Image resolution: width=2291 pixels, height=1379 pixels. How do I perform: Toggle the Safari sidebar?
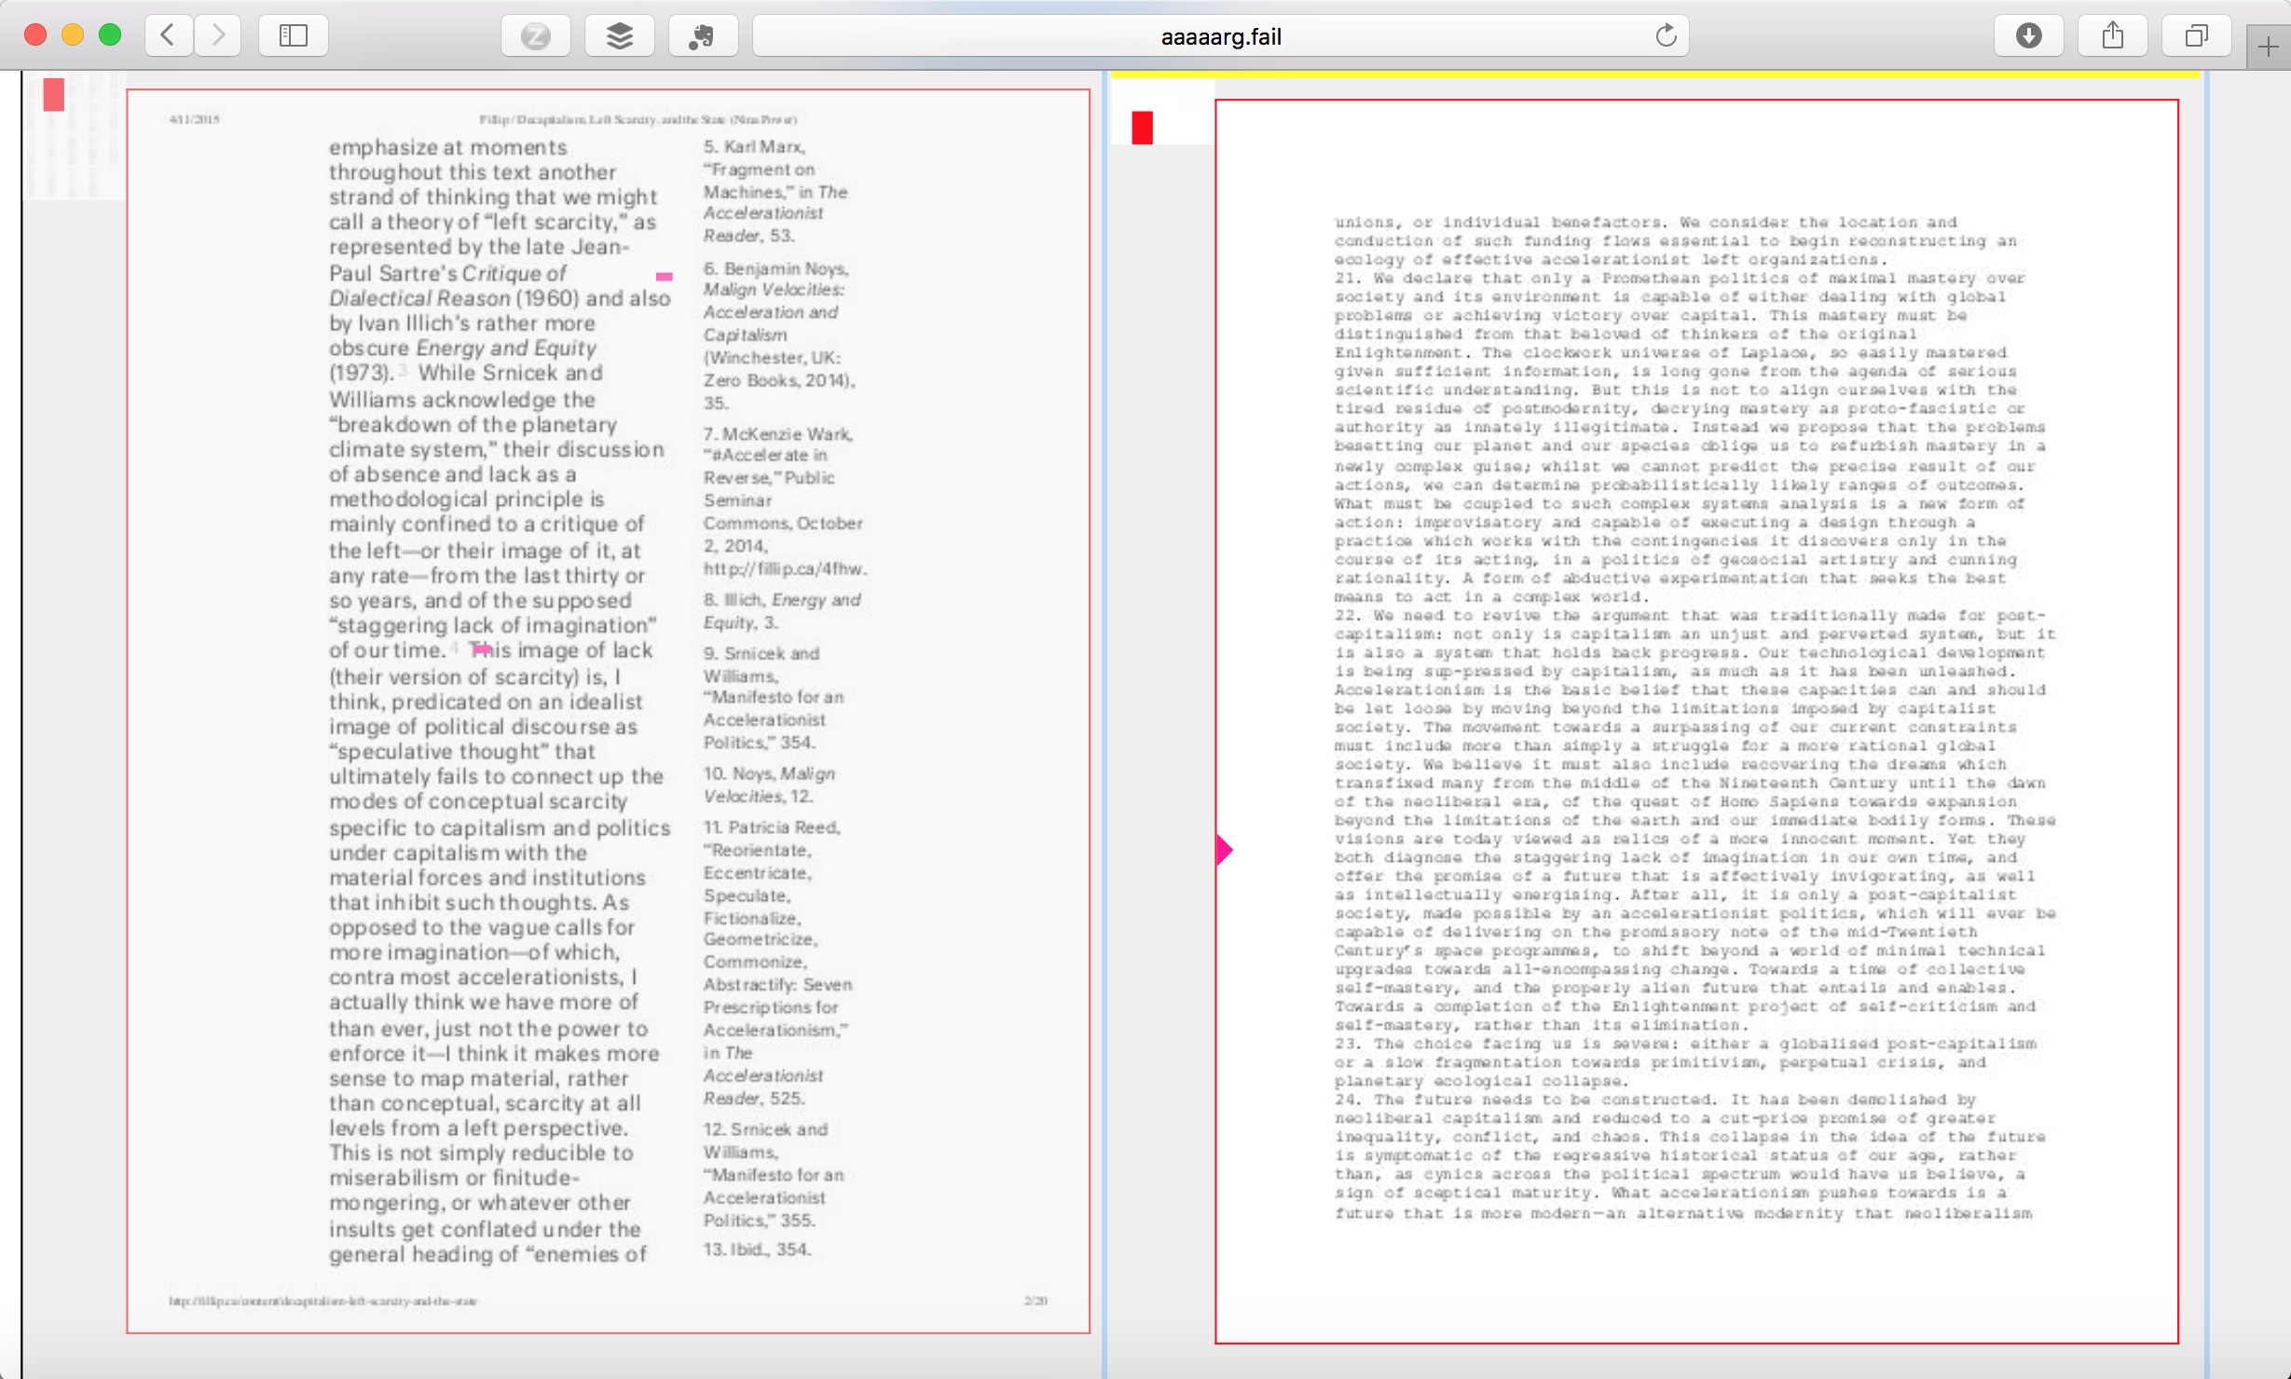[x=293, y=35]
